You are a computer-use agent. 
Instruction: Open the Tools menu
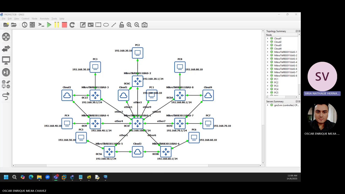click(54, 19)
